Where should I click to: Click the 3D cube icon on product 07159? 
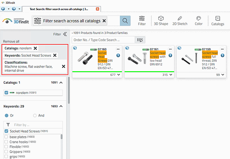point(179,48)
